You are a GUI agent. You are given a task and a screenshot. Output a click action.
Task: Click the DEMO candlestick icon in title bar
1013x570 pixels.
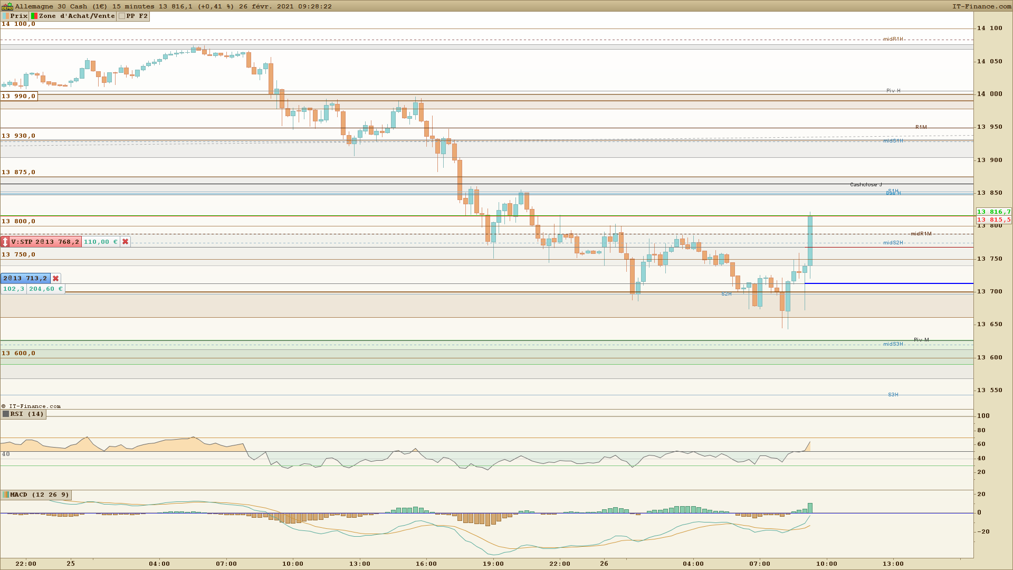(x=7, y=6)
